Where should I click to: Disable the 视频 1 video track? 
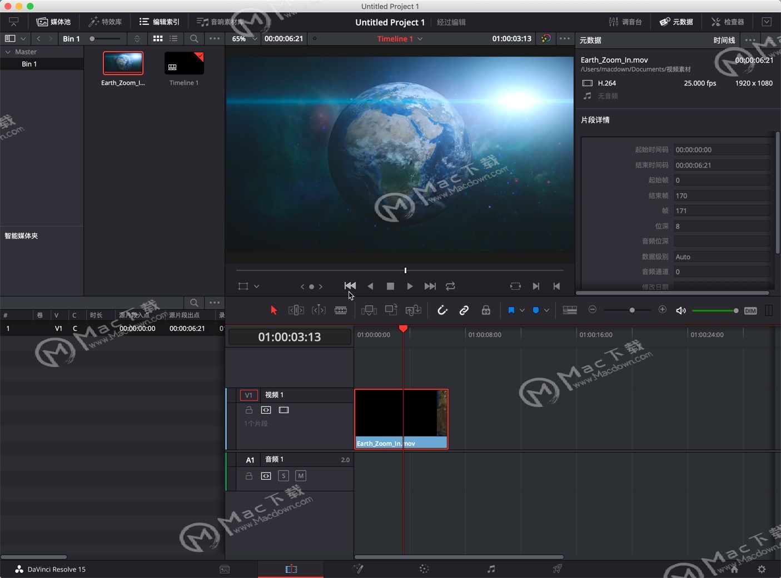point(283,410)
